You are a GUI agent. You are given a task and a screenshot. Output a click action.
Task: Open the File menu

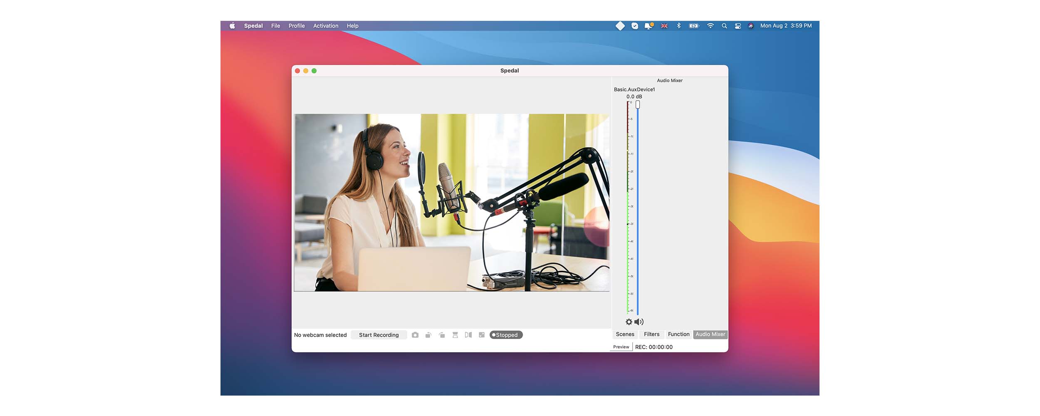275,26
